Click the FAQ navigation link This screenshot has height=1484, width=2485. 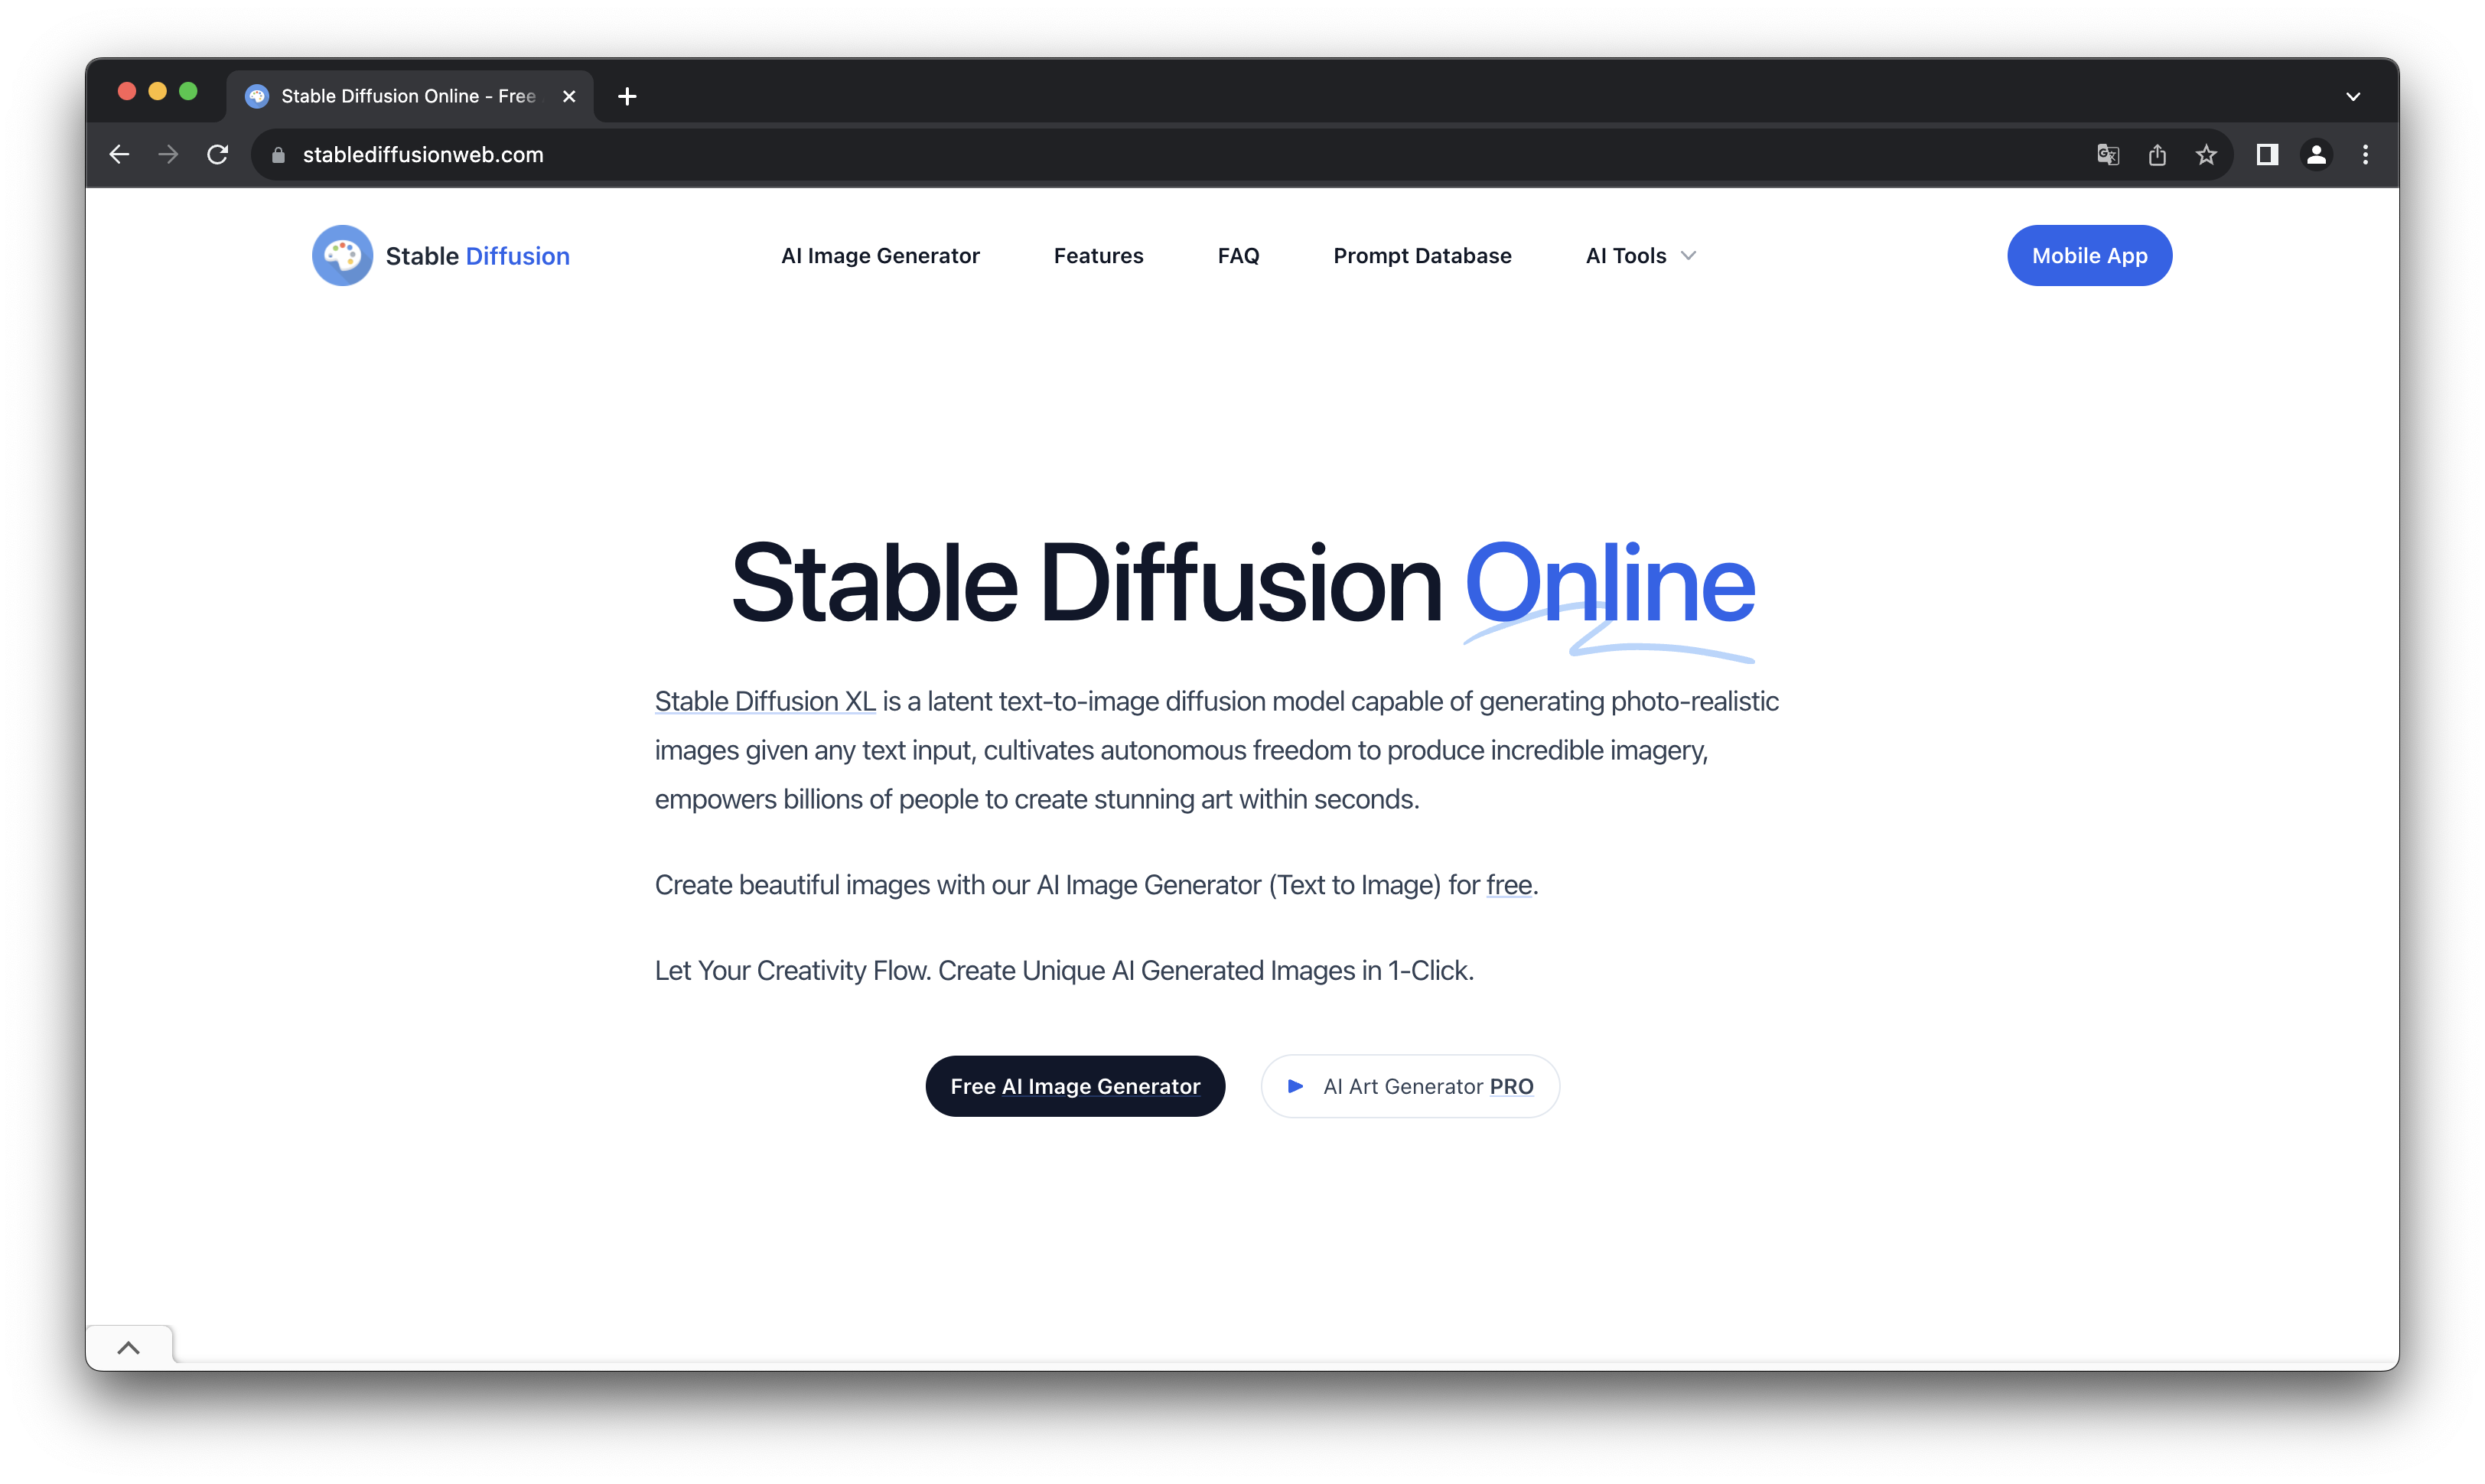[1238, 255]
